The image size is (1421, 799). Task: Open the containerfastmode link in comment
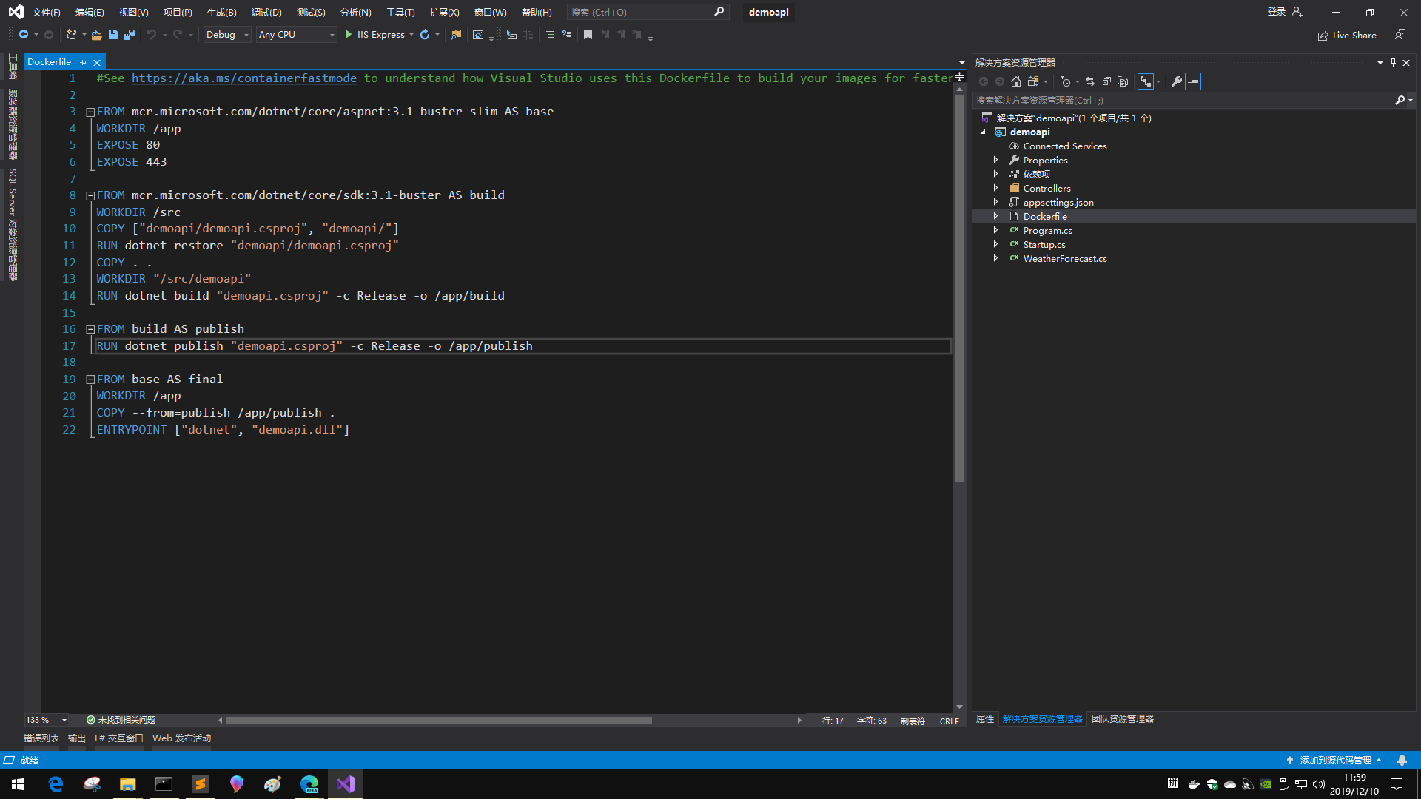click(244, 78)
